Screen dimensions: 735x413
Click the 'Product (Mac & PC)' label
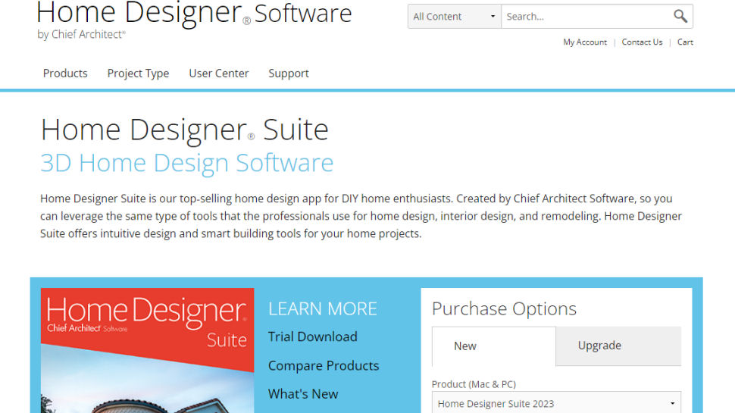[474, 384]
